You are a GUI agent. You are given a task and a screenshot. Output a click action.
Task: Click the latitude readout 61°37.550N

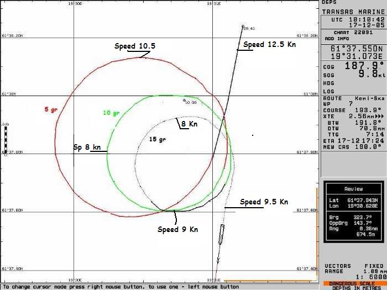[357, 49]
